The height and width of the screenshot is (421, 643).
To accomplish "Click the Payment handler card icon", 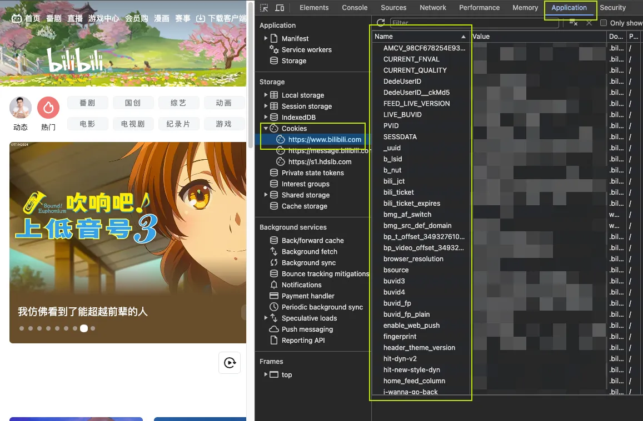I will pos(274,296).
